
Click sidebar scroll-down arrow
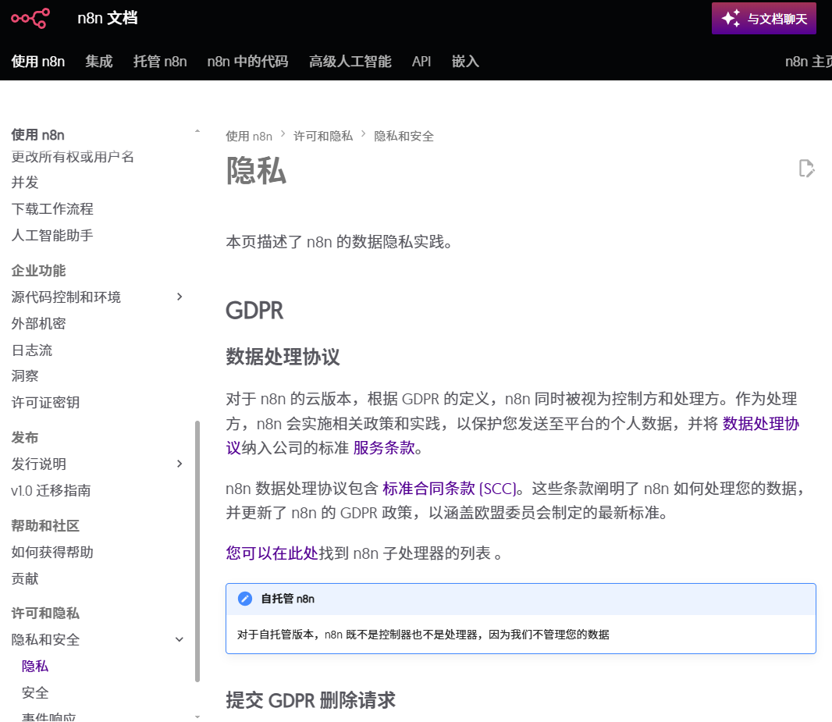[x=197, y=717]
